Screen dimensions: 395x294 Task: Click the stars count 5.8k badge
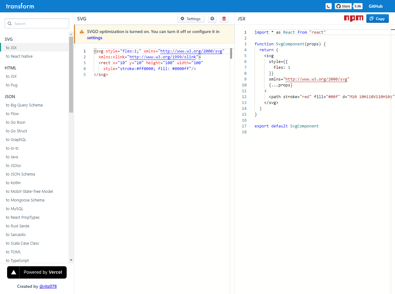[x=358, y=6]
